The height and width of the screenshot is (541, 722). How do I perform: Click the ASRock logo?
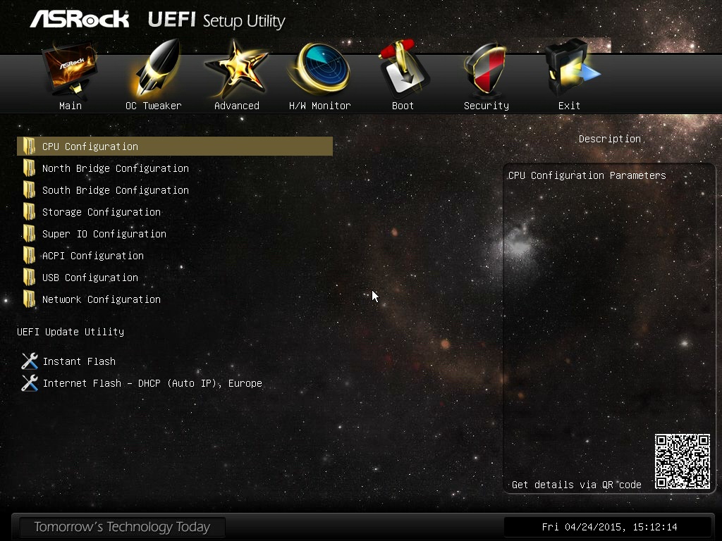(x=80, y=20)
